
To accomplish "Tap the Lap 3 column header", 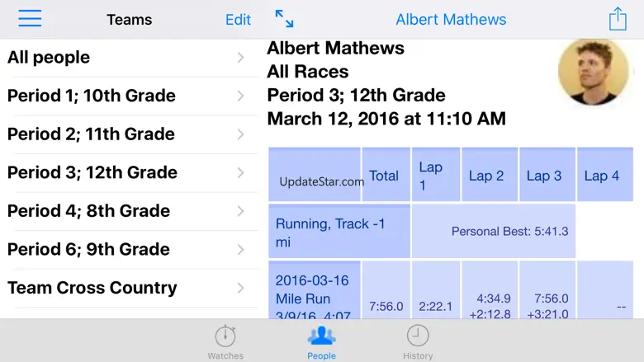I will pos(547,175).
